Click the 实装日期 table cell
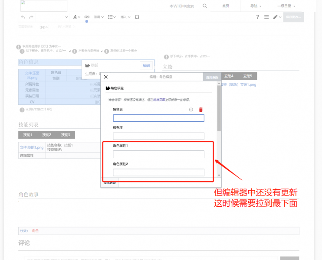The height and width of the screenshot is (260, 322). (x=32, y=96)
